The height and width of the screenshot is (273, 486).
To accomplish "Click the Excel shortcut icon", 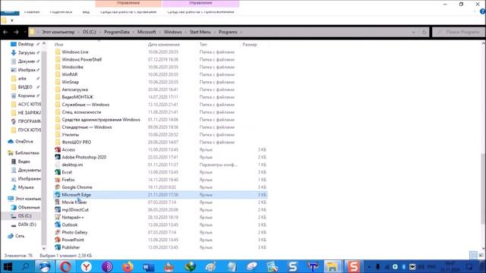I will 58,172.
